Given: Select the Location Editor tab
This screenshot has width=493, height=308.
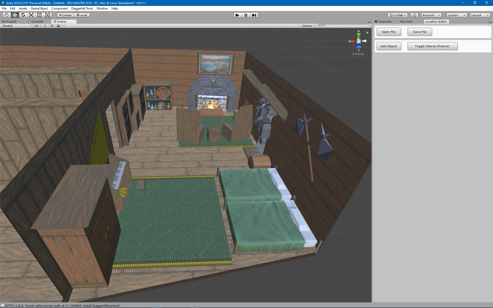Looking at the screenshot, I should click(436, 22).
